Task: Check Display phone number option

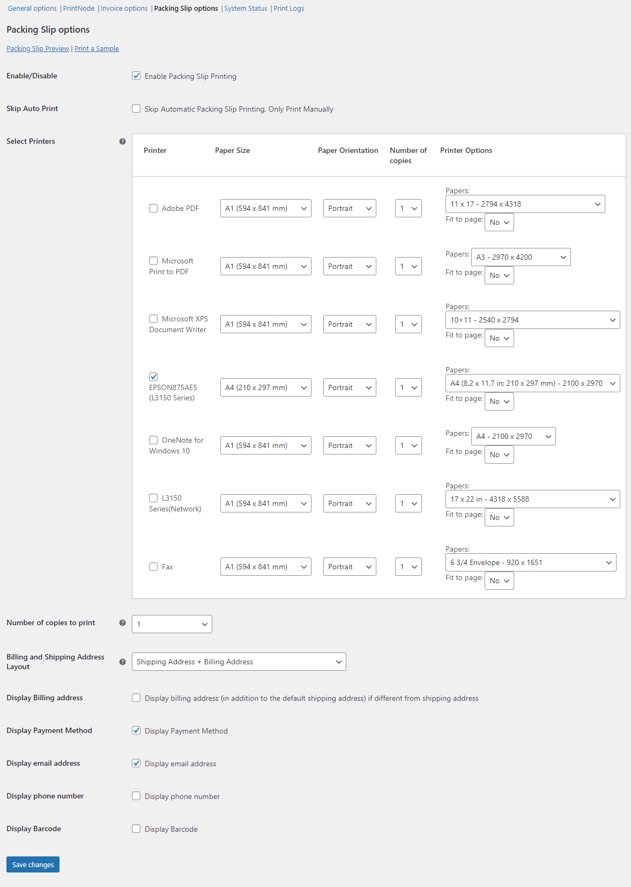Action: 136,796
